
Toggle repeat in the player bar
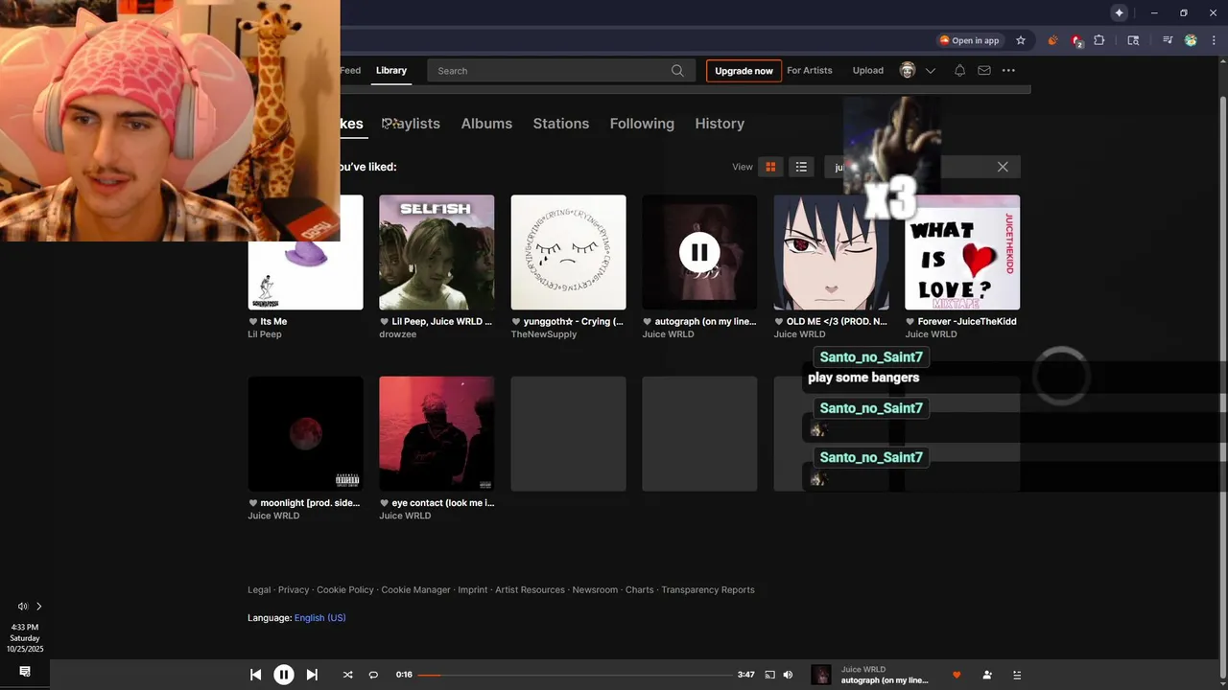[x=373, y=675]
